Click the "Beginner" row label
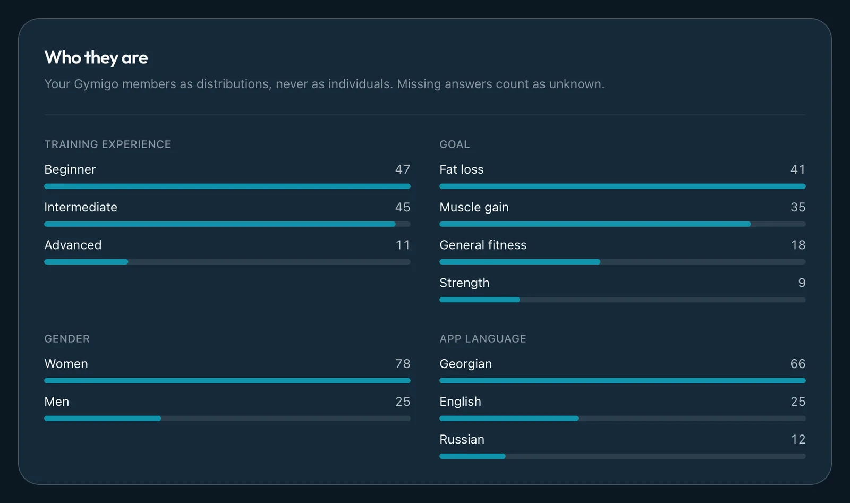Image resolution: width=850 pixels, height=503 pixels. click(x=70, y=169)
